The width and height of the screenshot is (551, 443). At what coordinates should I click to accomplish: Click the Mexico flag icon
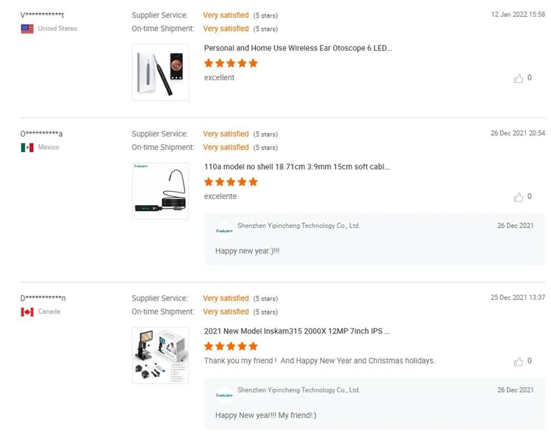click(27, 148)
